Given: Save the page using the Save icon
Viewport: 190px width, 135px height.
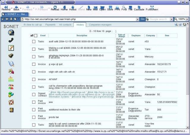Looking at the screenshot, I should click(x=110, y=8).
